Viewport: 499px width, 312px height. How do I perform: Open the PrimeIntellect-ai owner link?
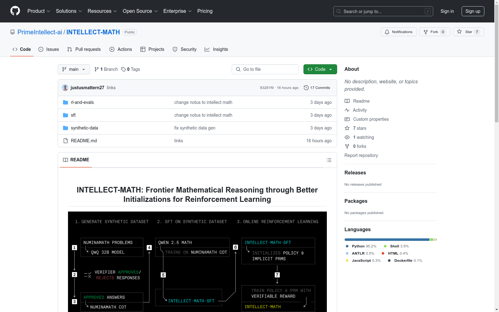(40, 32)
